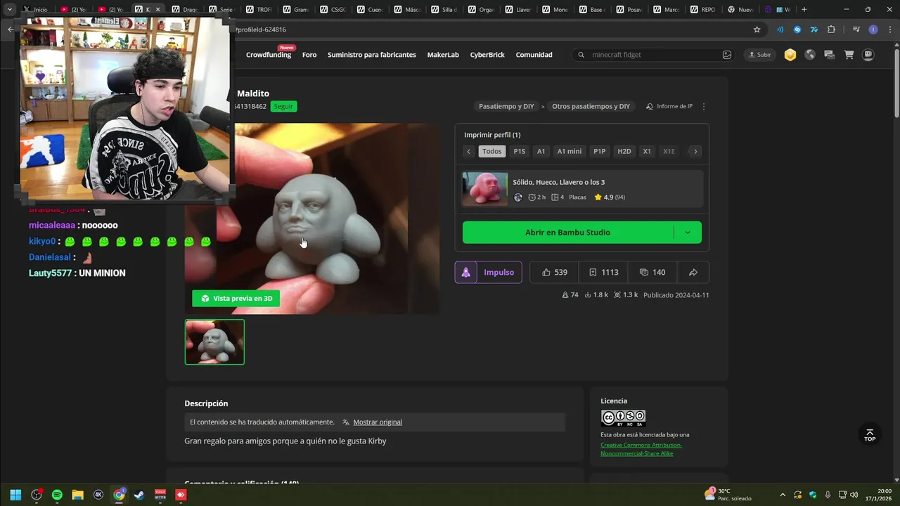Open Chrome from the taskbar
This screenshot has height=506, width=900.
(119, 495)
